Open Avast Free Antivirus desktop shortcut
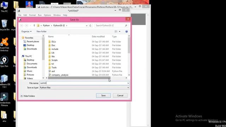The image size is (226, 127). pyautogui.click(x=4, y=45)
